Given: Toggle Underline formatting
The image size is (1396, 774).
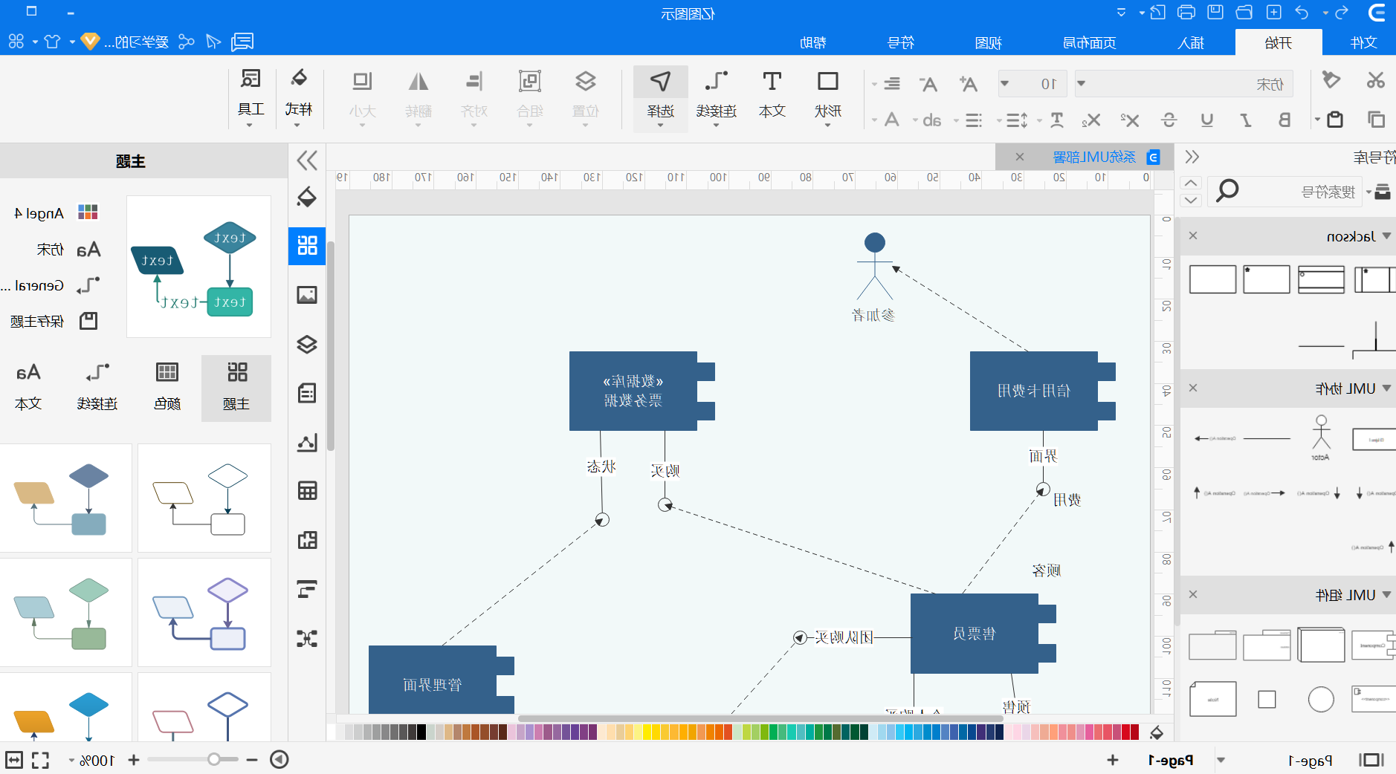Looking at the screenshot, I should pyautogui.click(x=1207, y=120).
